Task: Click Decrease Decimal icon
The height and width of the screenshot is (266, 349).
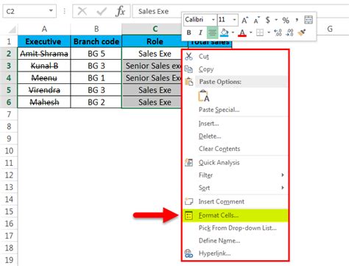Action: [289, 32]
